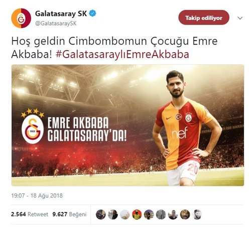251x227 pixels.
Task: Click the blue verified badge icon
Action: (x=92, y=14)
